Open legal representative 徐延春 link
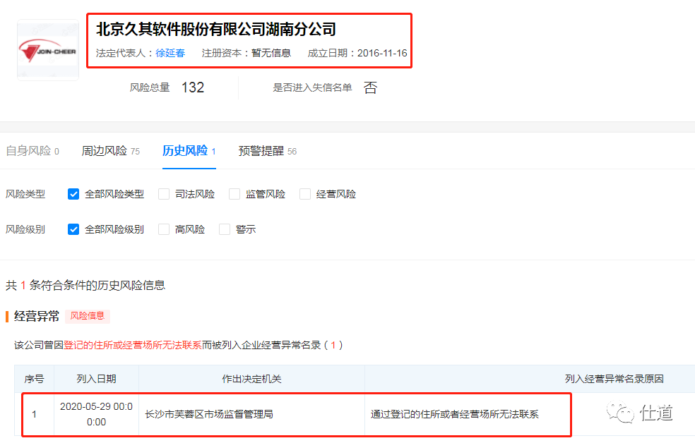Image resolution: width=695 pixels, height=443 pixels. 170,53
